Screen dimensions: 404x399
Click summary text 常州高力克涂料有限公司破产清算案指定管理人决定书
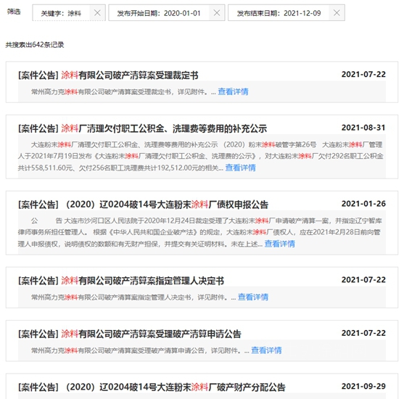tap(111, 297)
